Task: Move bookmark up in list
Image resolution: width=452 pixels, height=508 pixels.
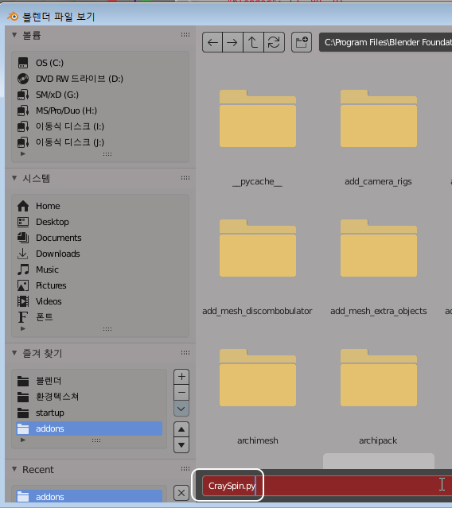Action: (x=181, y=429)
